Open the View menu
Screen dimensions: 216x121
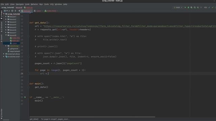click(x=12, y=4)
